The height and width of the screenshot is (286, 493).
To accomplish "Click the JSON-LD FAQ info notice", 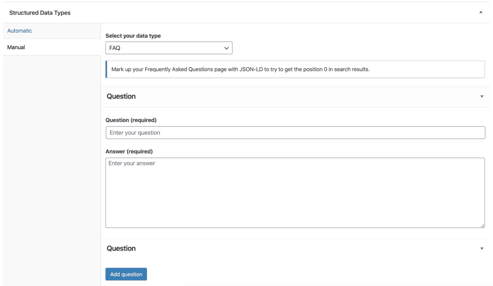I will [x=295, y=69].
